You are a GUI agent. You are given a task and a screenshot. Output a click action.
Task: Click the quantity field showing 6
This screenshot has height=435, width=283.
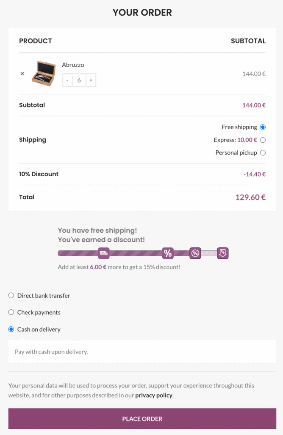(x=79, y=80)
